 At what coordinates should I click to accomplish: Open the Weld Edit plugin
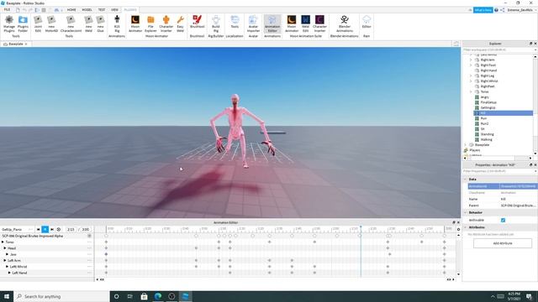305,23
